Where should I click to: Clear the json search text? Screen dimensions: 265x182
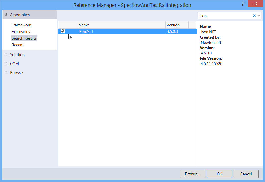click(x=254, y=16)
